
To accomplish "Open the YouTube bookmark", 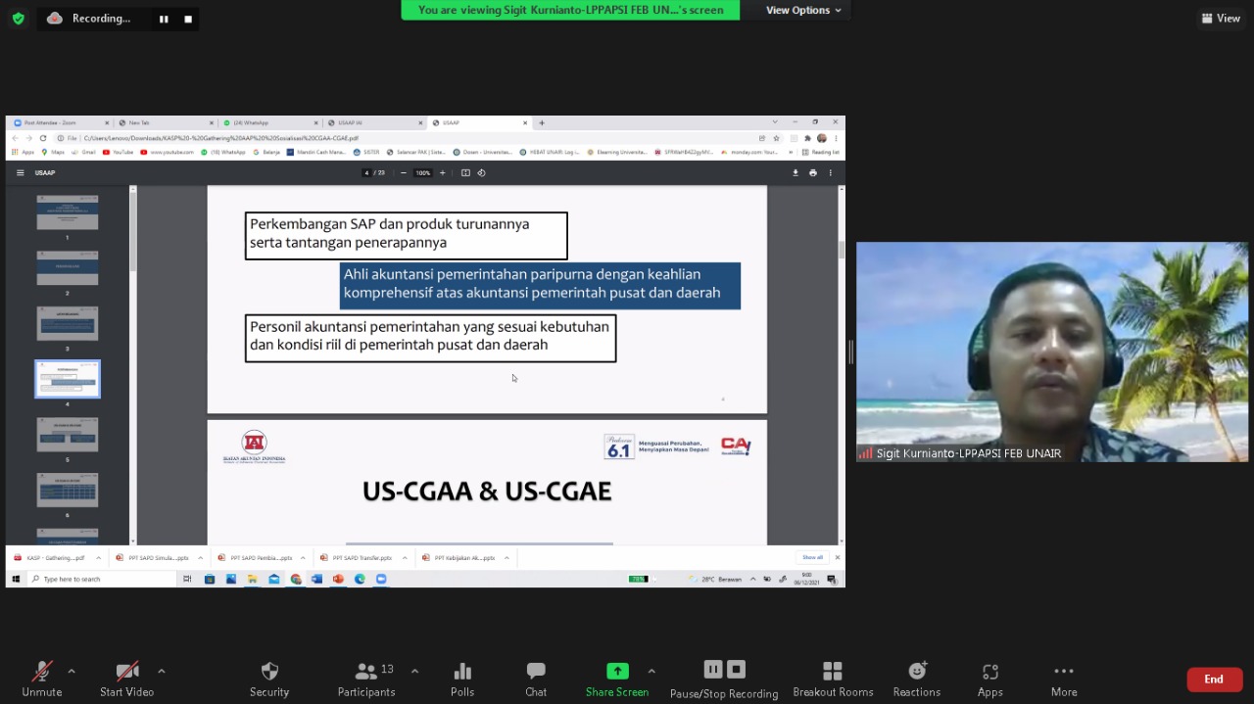I will pos(118,152).
